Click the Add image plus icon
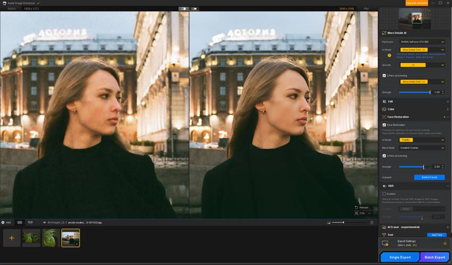452x265 pixels. [x=12, y=238]
